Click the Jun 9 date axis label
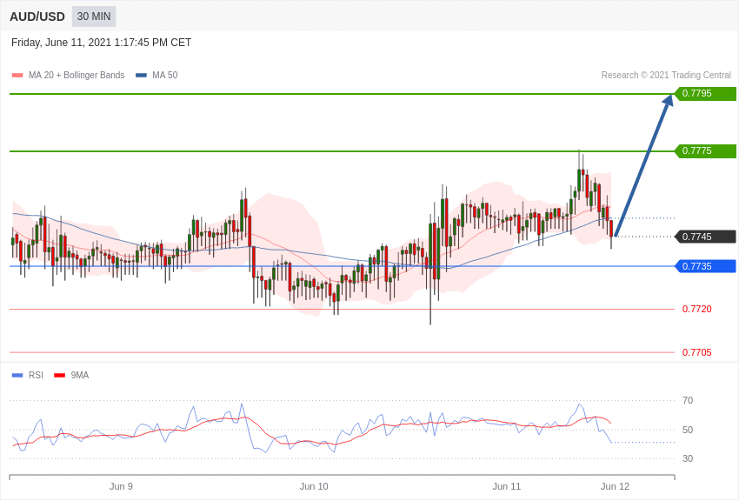Screen dimensions: 739x501 click(121, 486)
